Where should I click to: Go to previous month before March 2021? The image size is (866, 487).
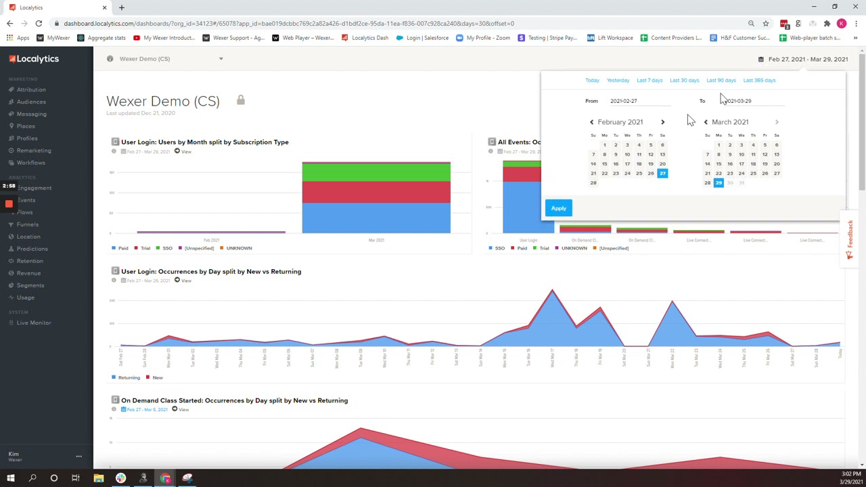click(706, 122)
